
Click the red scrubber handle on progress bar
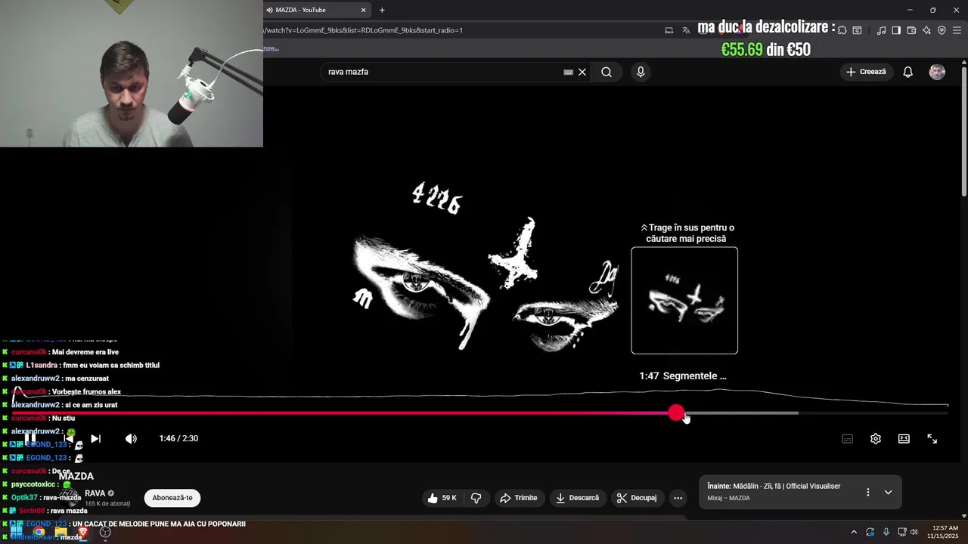tap(676, 413)
